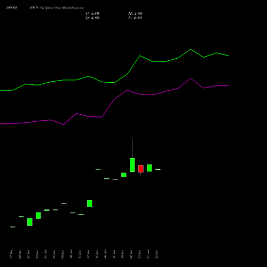This screenshot has width=267, height=267.
Task: Click the 16 Jun date label
Action: point(105,254)
